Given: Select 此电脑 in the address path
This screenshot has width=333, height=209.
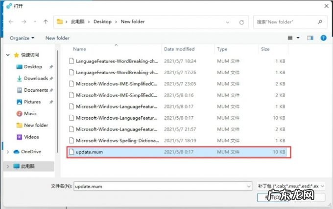Looking at the screenshot, I should 78,21.
